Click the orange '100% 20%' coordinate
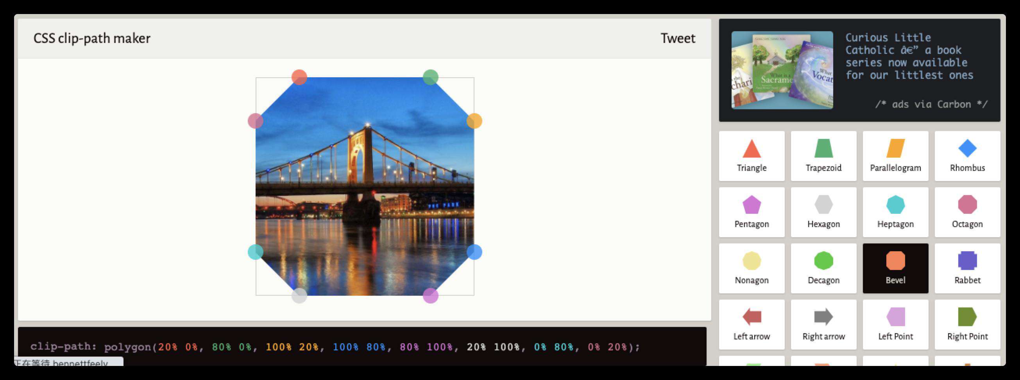The image size is (1020, 380). point(292,347)
